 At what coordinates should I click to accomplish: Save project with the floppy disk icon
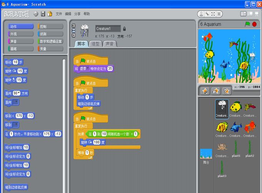43,14
